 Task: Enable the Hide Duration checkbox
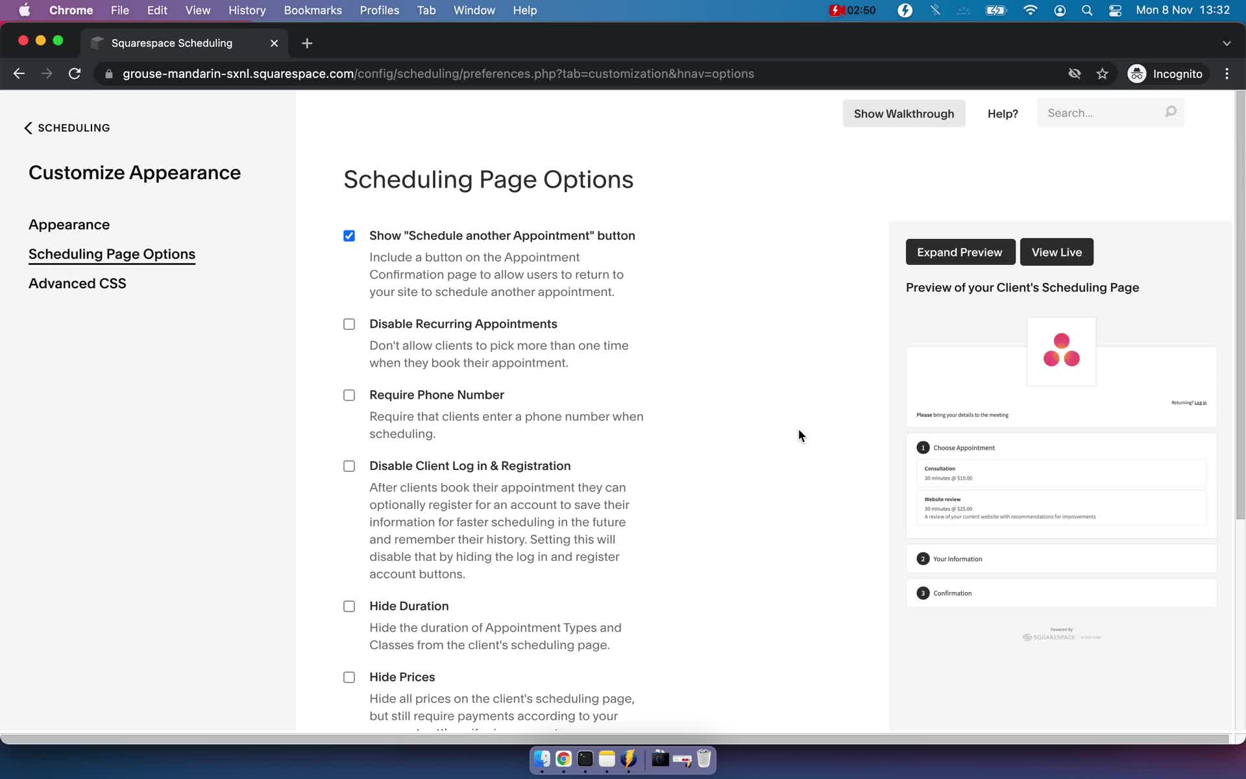coord(349,606)
